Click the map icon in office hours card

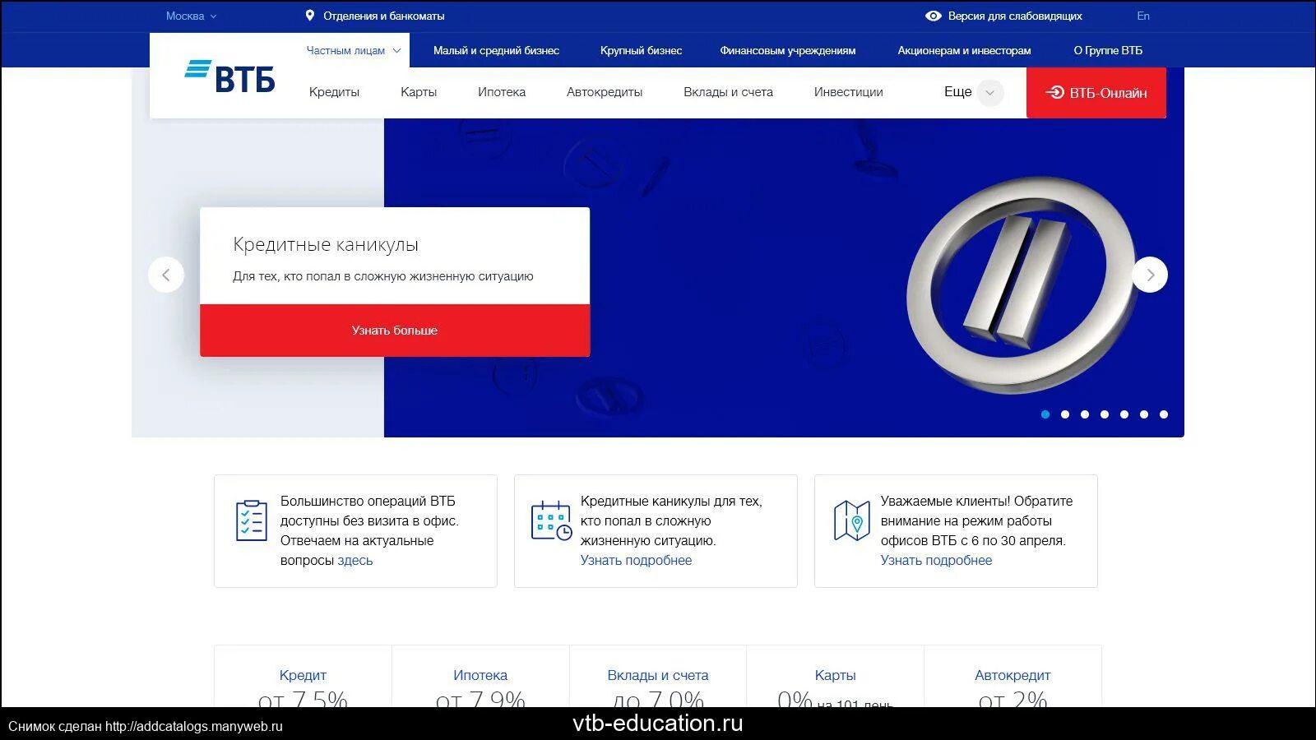[851, 520]
